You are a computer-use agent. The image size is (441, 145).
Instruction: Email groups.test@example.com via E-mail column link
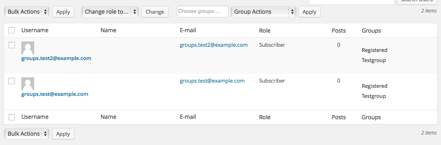pos(212,81)
